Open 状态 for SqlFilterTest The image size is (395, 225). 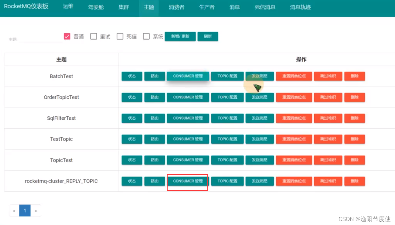(x=132, y=118)
